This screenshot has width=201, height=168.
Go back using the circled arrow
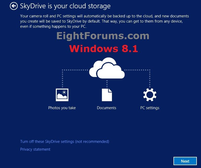coord(14,6)
